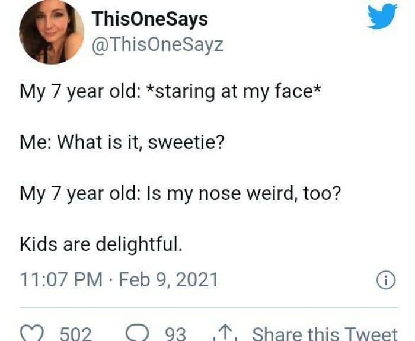The height and width of the screenshot is (341, 415).
Task: Click the ThisOneSays display name
Action: [149, 18]
